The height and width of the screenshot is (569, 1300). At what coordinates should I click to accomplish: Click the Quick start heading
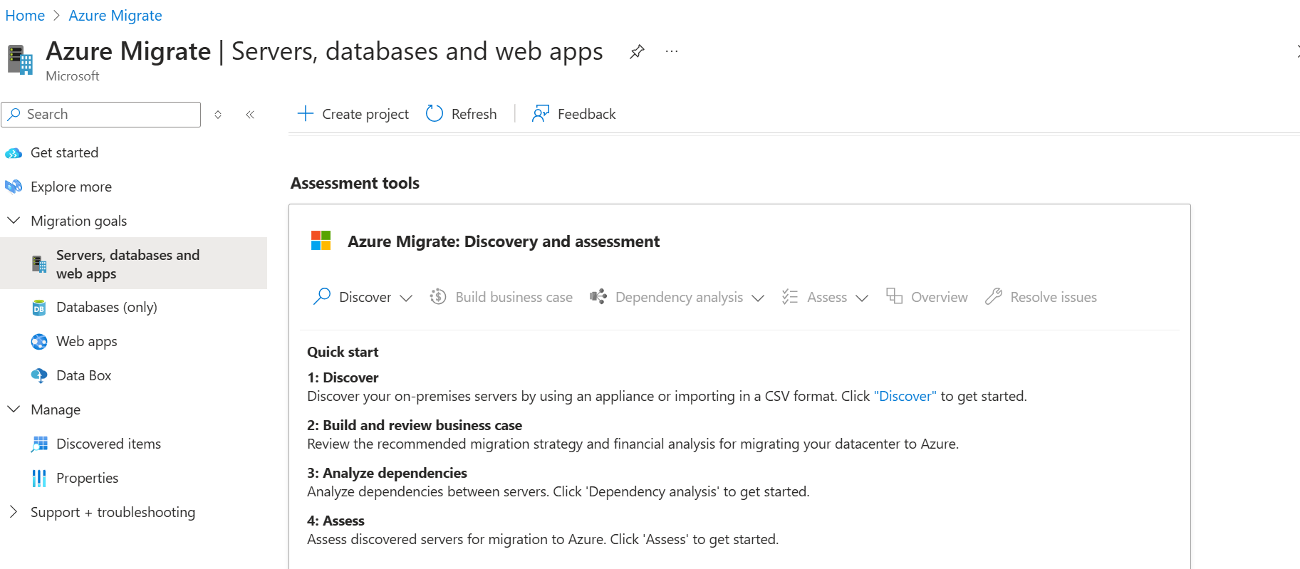tap(343, 352)
